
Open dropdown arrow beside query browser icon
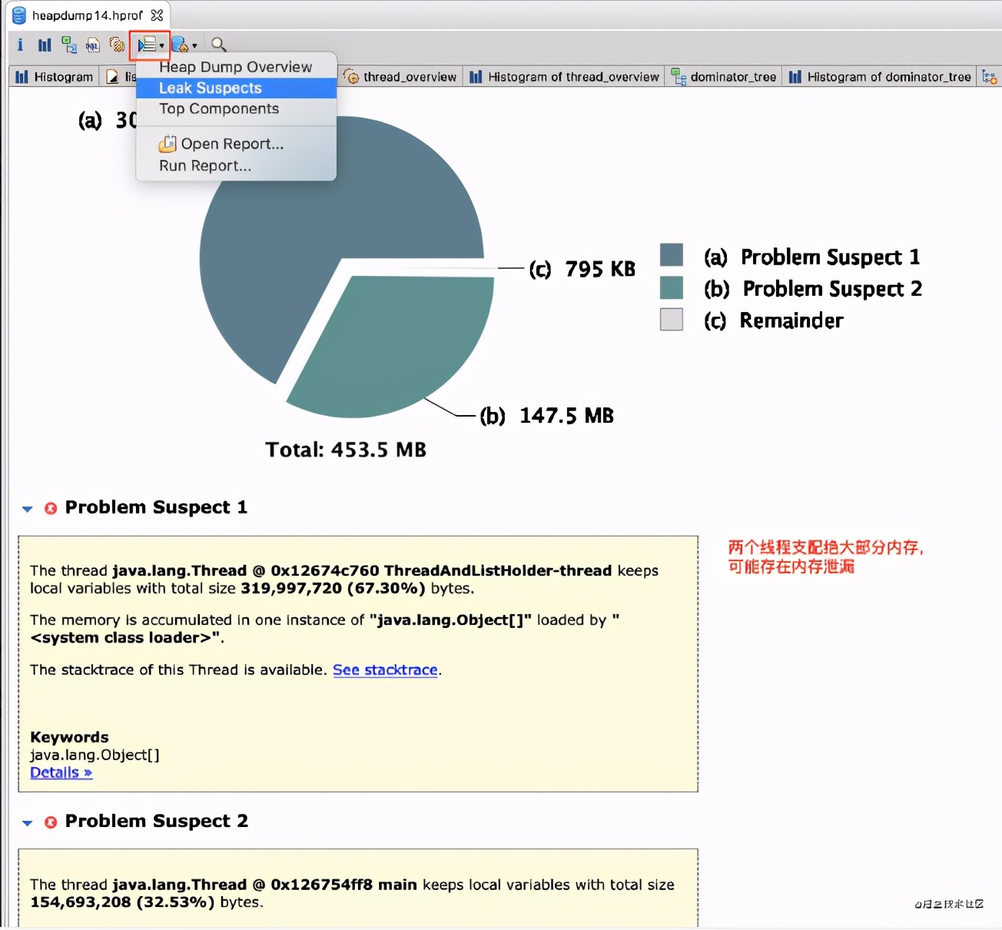[194, 45]
